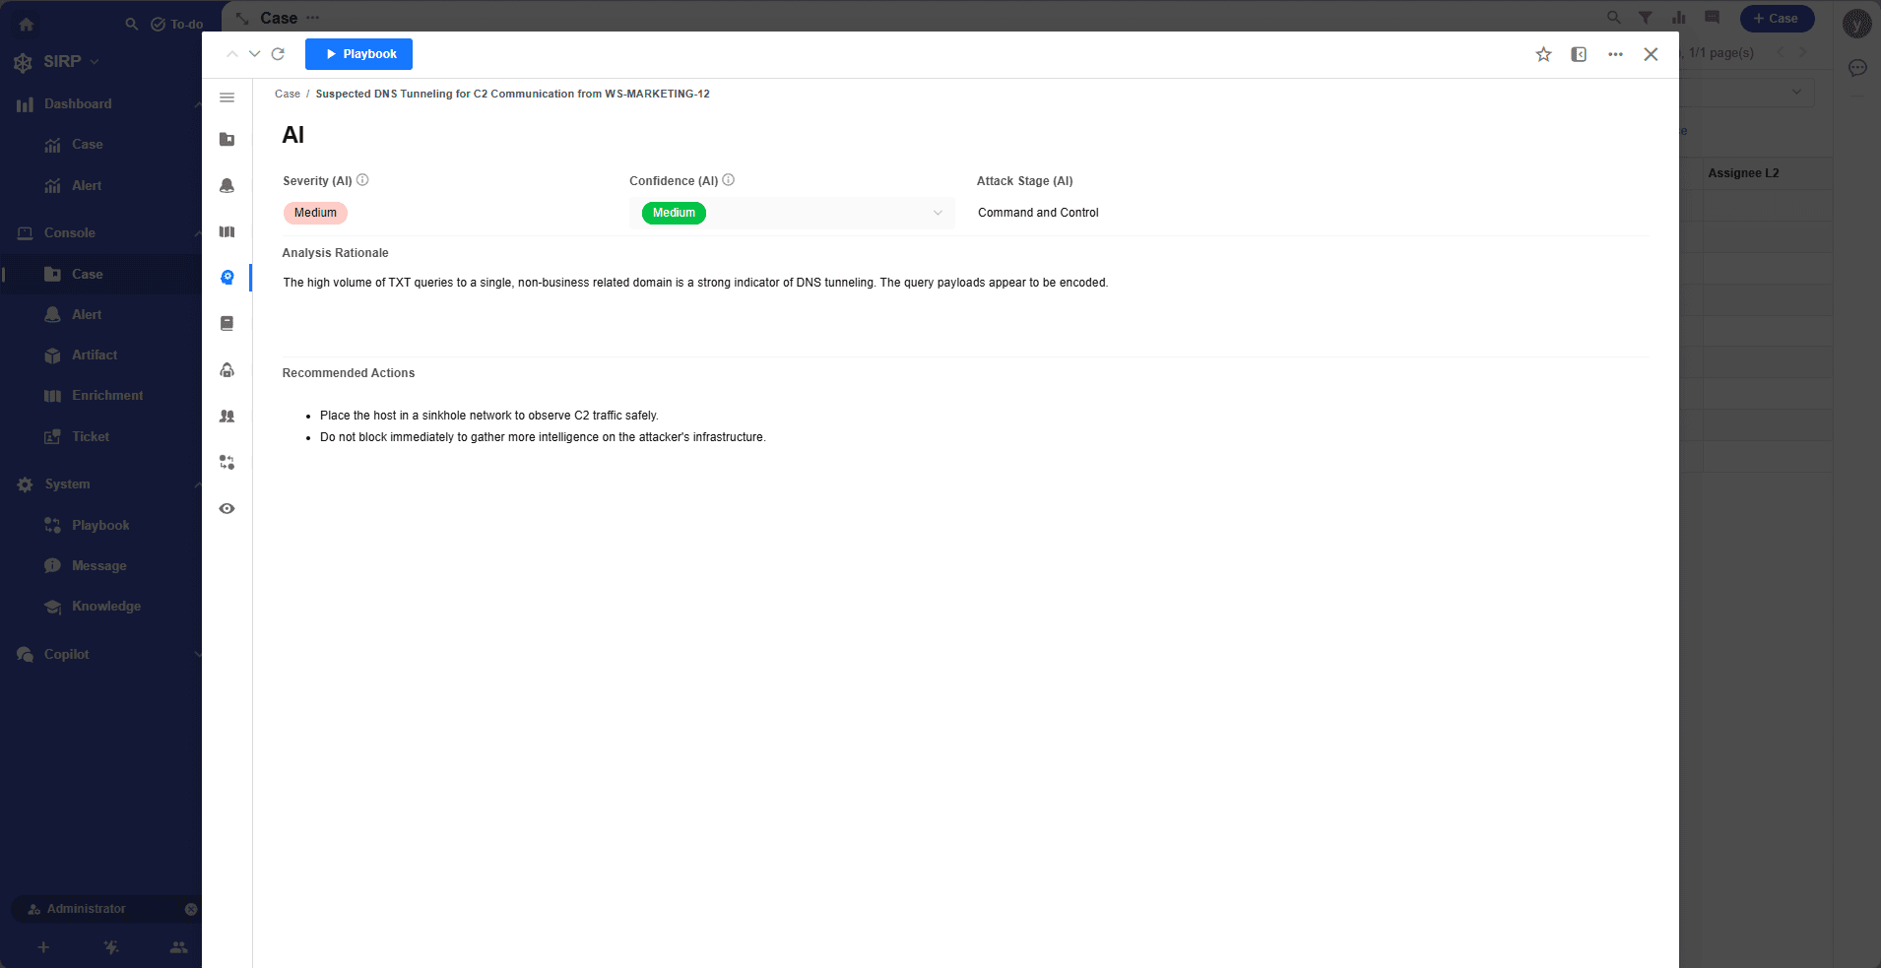Screen dimensions: 1881x968
Task: Open the Artifact menu item
Action: [x=94, y=355]
